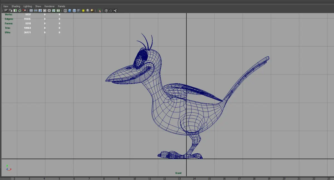Viewport: 334px width, 180px height.
Task: Click frame 10 on time slider
Action: pyautogui.click(x=134, y=179)
